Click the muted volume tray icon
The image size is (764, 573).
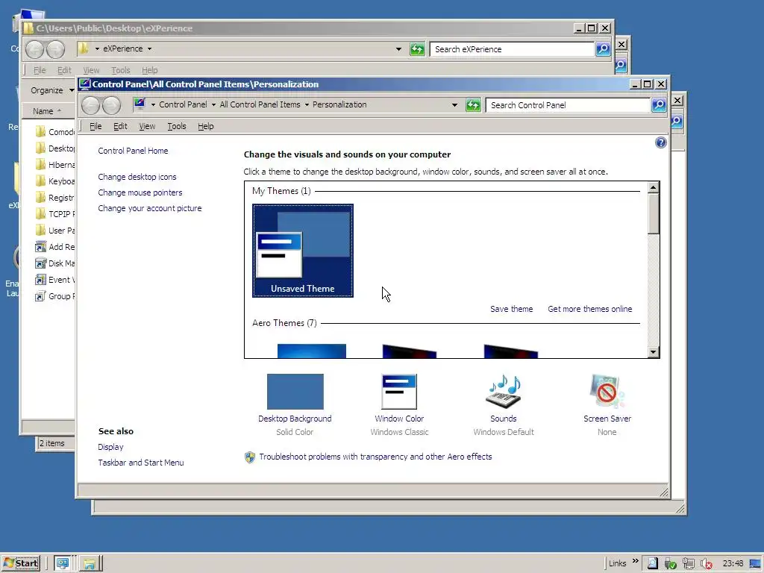pyautogui.click(x=706, y=564)
